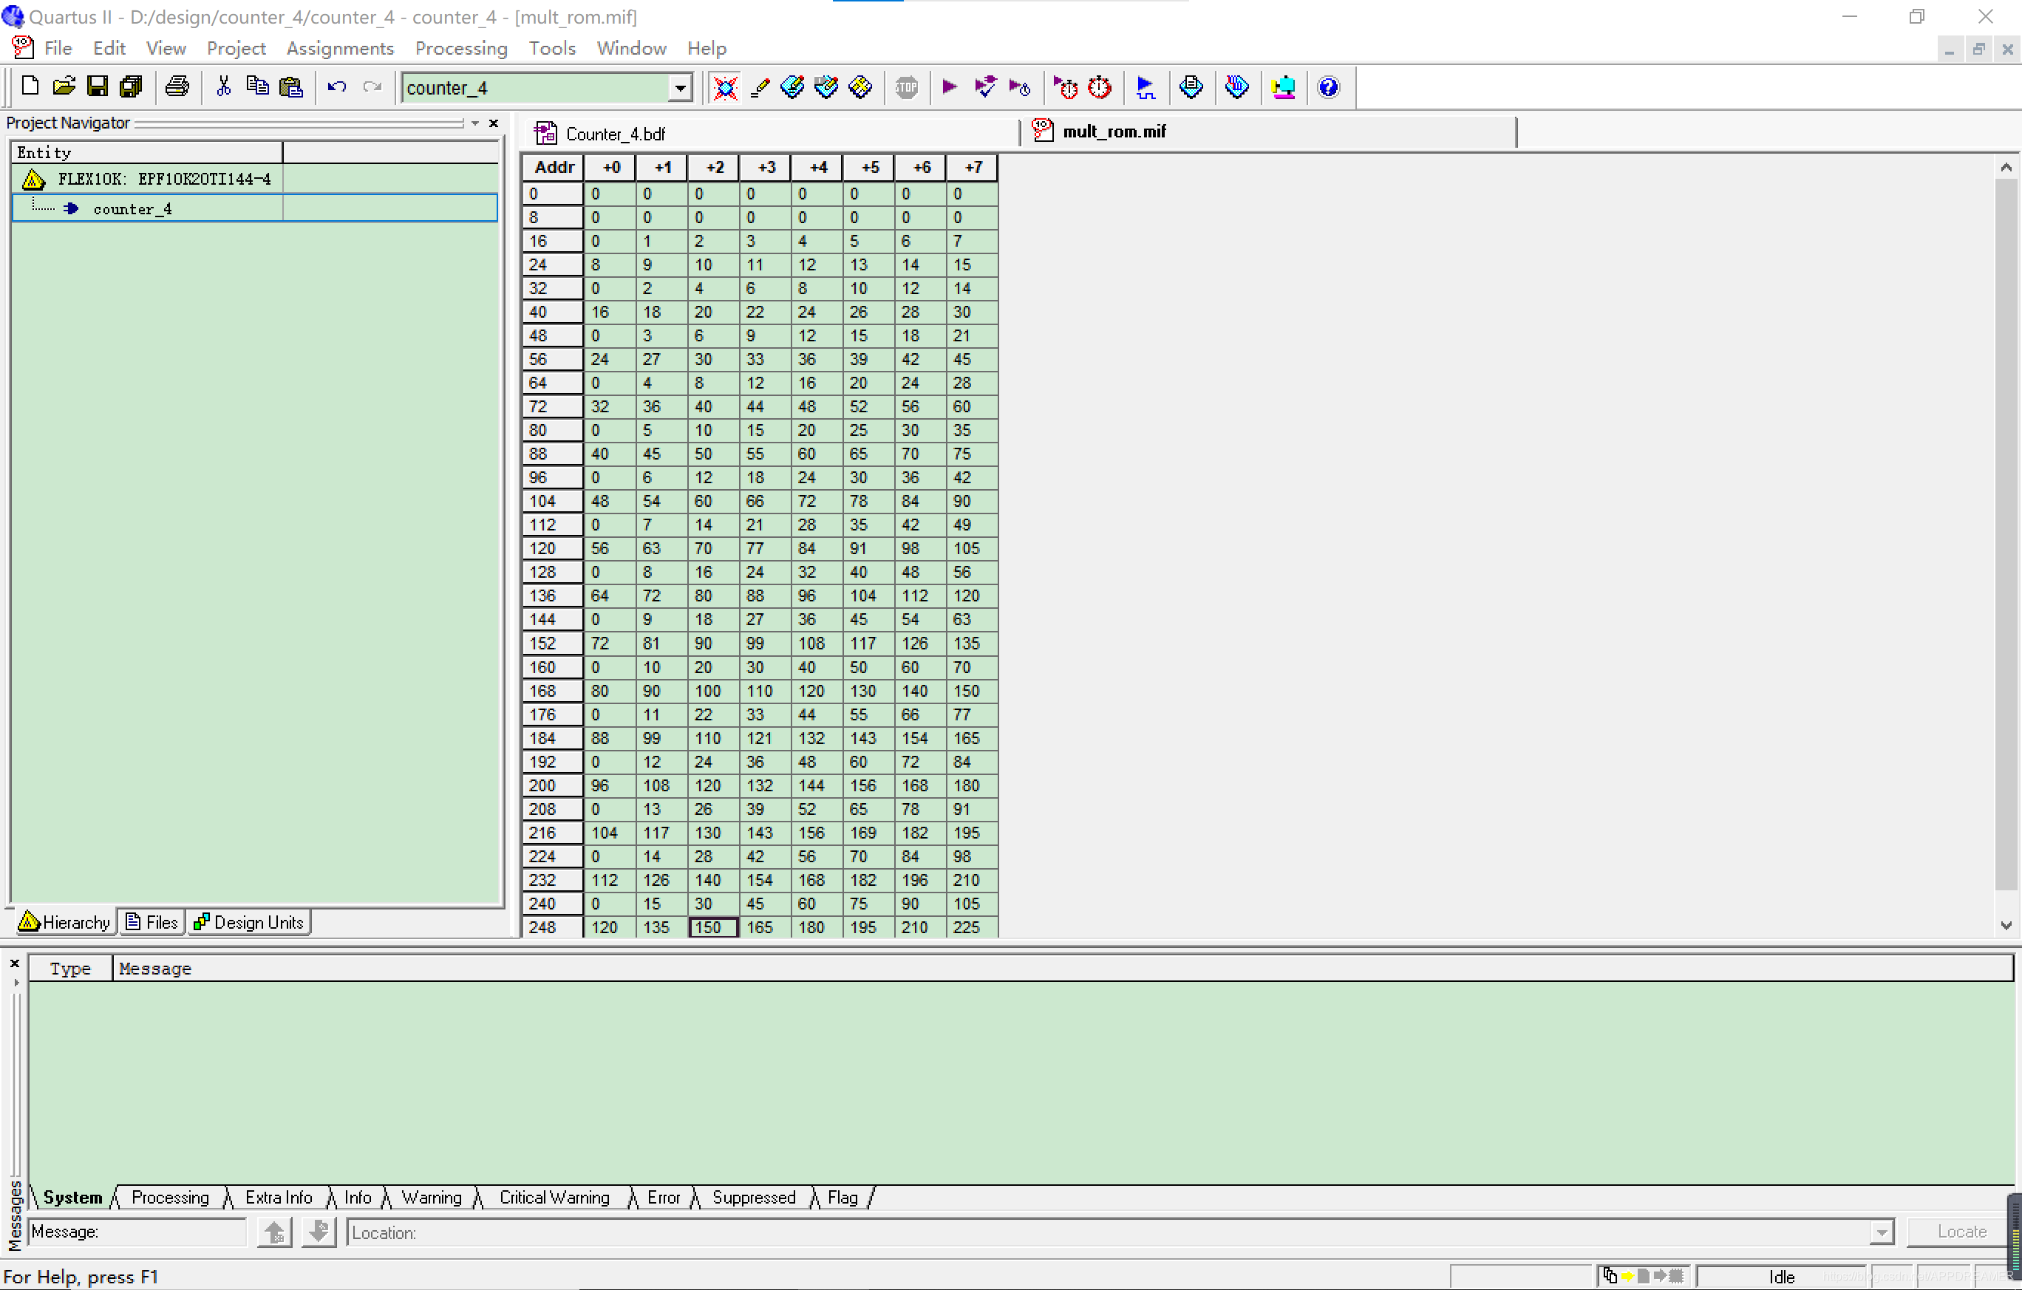This screenshot has height=1290, width=2022.
Task: Open the counter_4 project dropdown arrow
Action: click(680, 87)
